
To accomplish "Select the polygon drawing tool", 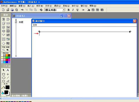I will [8, 81].
